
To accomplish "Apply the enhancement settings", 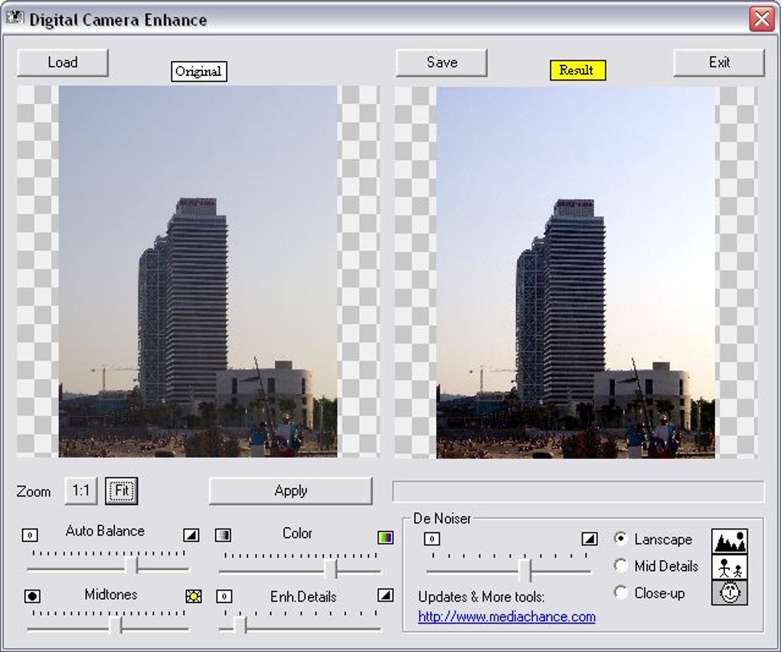I will point(290,491).
